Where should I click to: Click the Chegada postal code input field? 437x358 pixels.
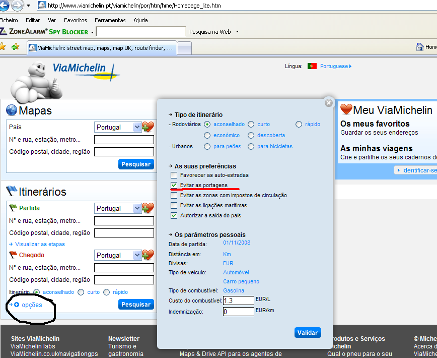pos(124,280)
